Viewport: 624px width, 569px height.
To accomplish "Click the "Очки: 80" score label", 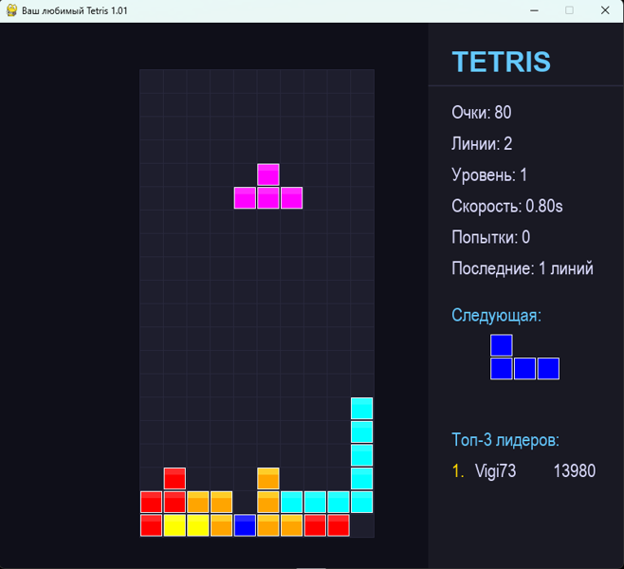I will pyautogui.click(x=481, y=113).
